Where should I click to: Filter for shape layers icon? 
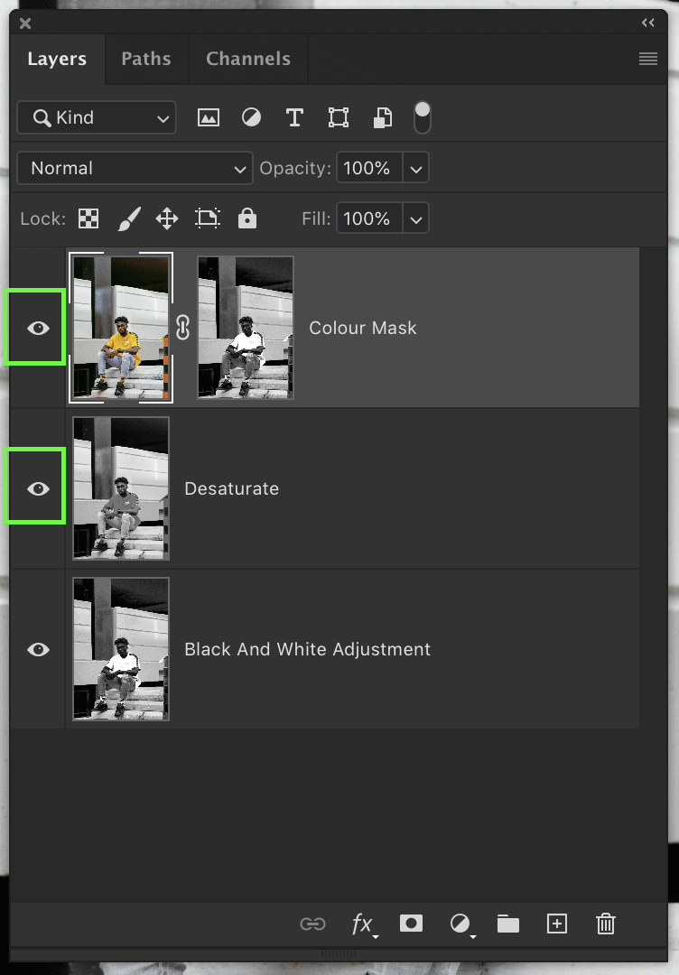pos(339,117)
